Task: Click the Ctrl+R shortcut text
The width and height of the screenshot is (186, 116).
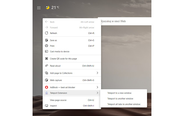Action: tap(91, 33)
